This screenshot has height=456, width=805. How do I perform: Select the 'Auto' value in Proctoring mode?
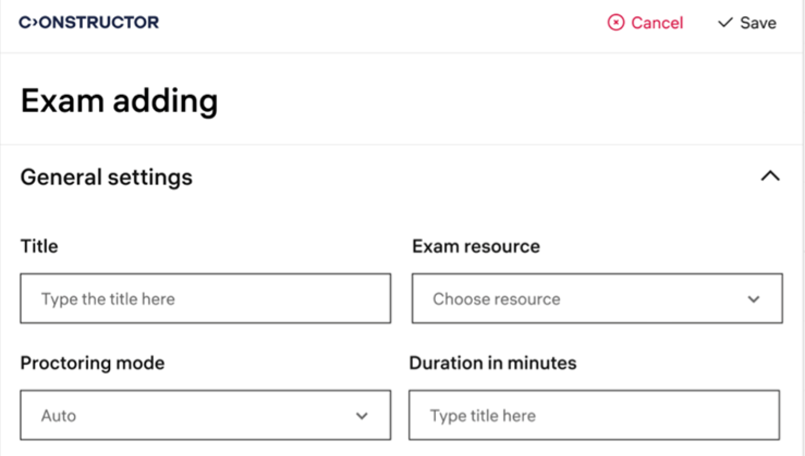(58, 416)
